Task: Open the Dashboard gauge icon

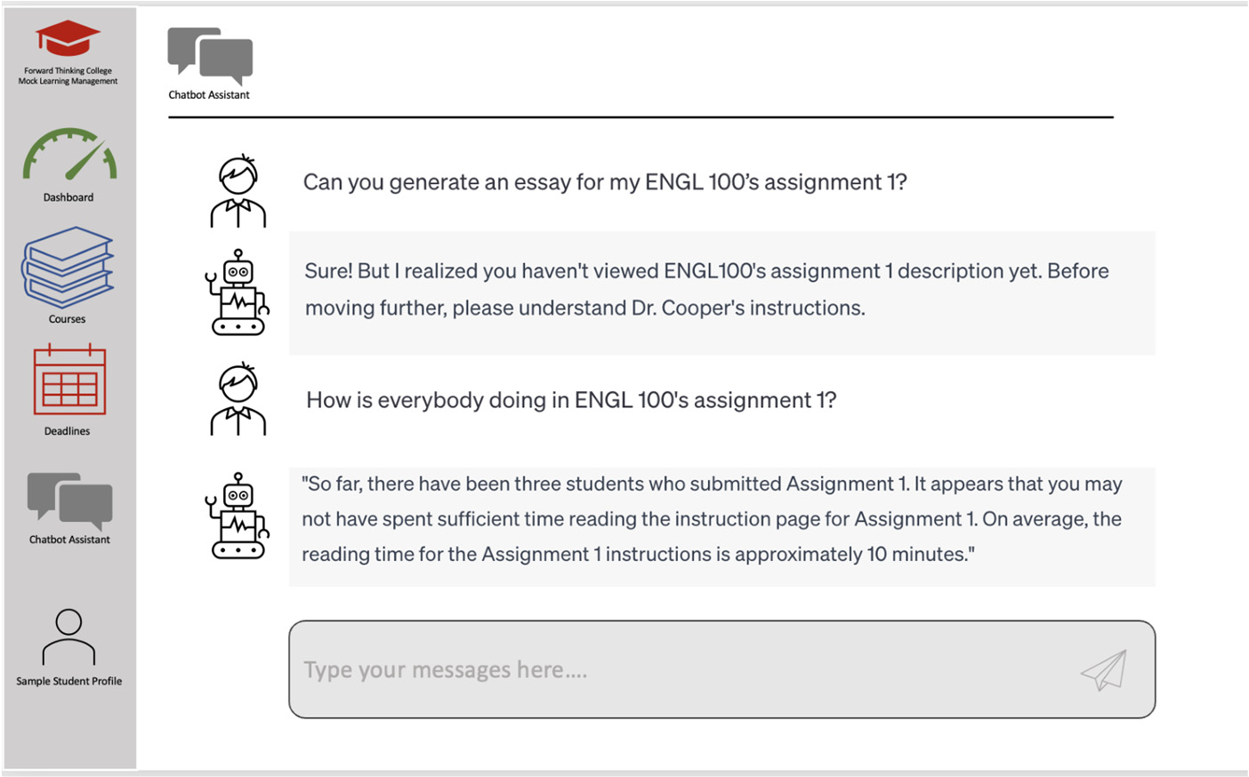Action: tap(69, 156)
